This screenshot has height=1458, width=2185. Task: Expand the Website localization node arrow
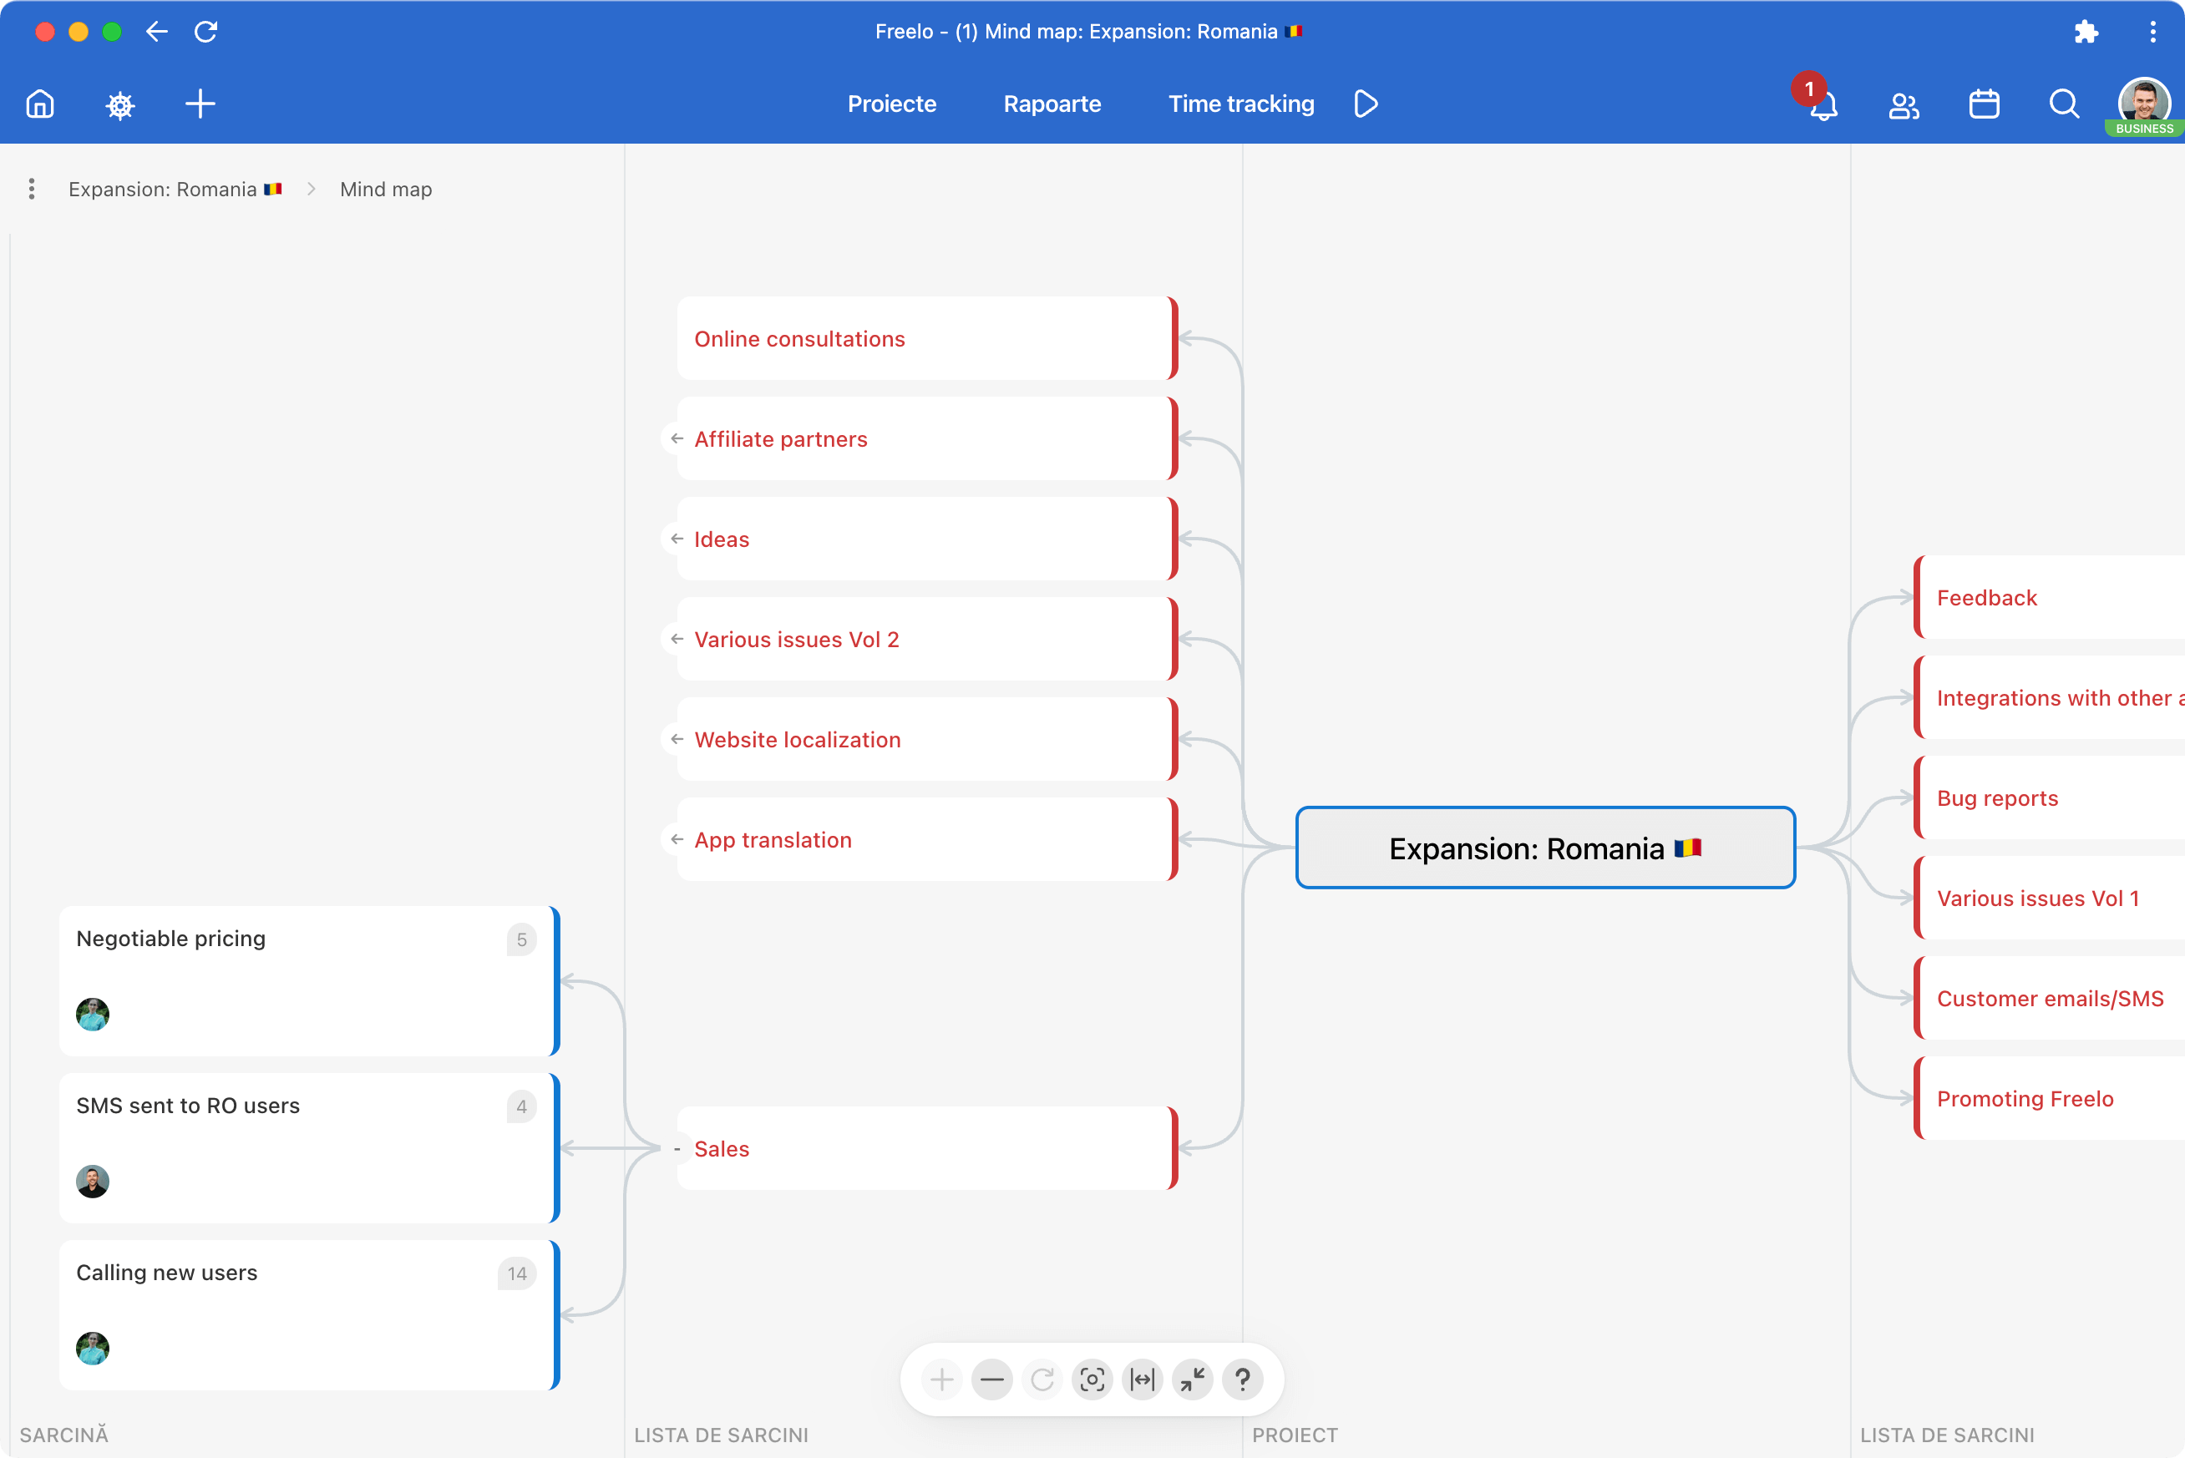[677, 739]
